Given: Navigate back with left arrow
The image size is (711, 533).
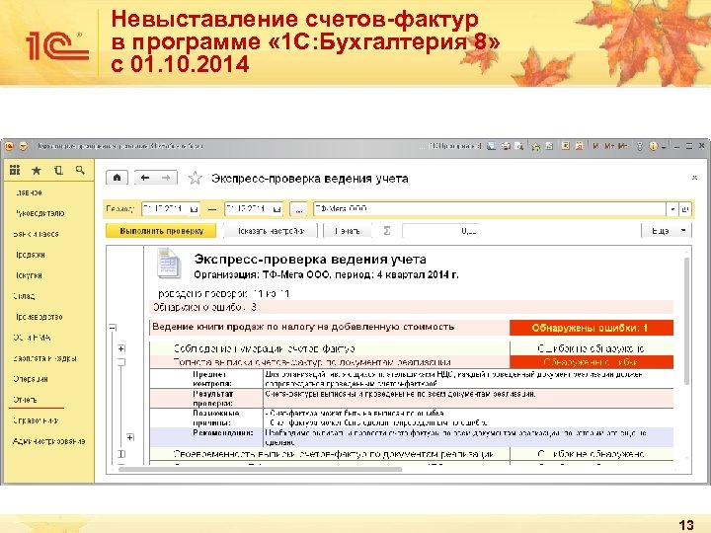Looking at the screenshot, I should pyautogui.click(x=145, y=178).
